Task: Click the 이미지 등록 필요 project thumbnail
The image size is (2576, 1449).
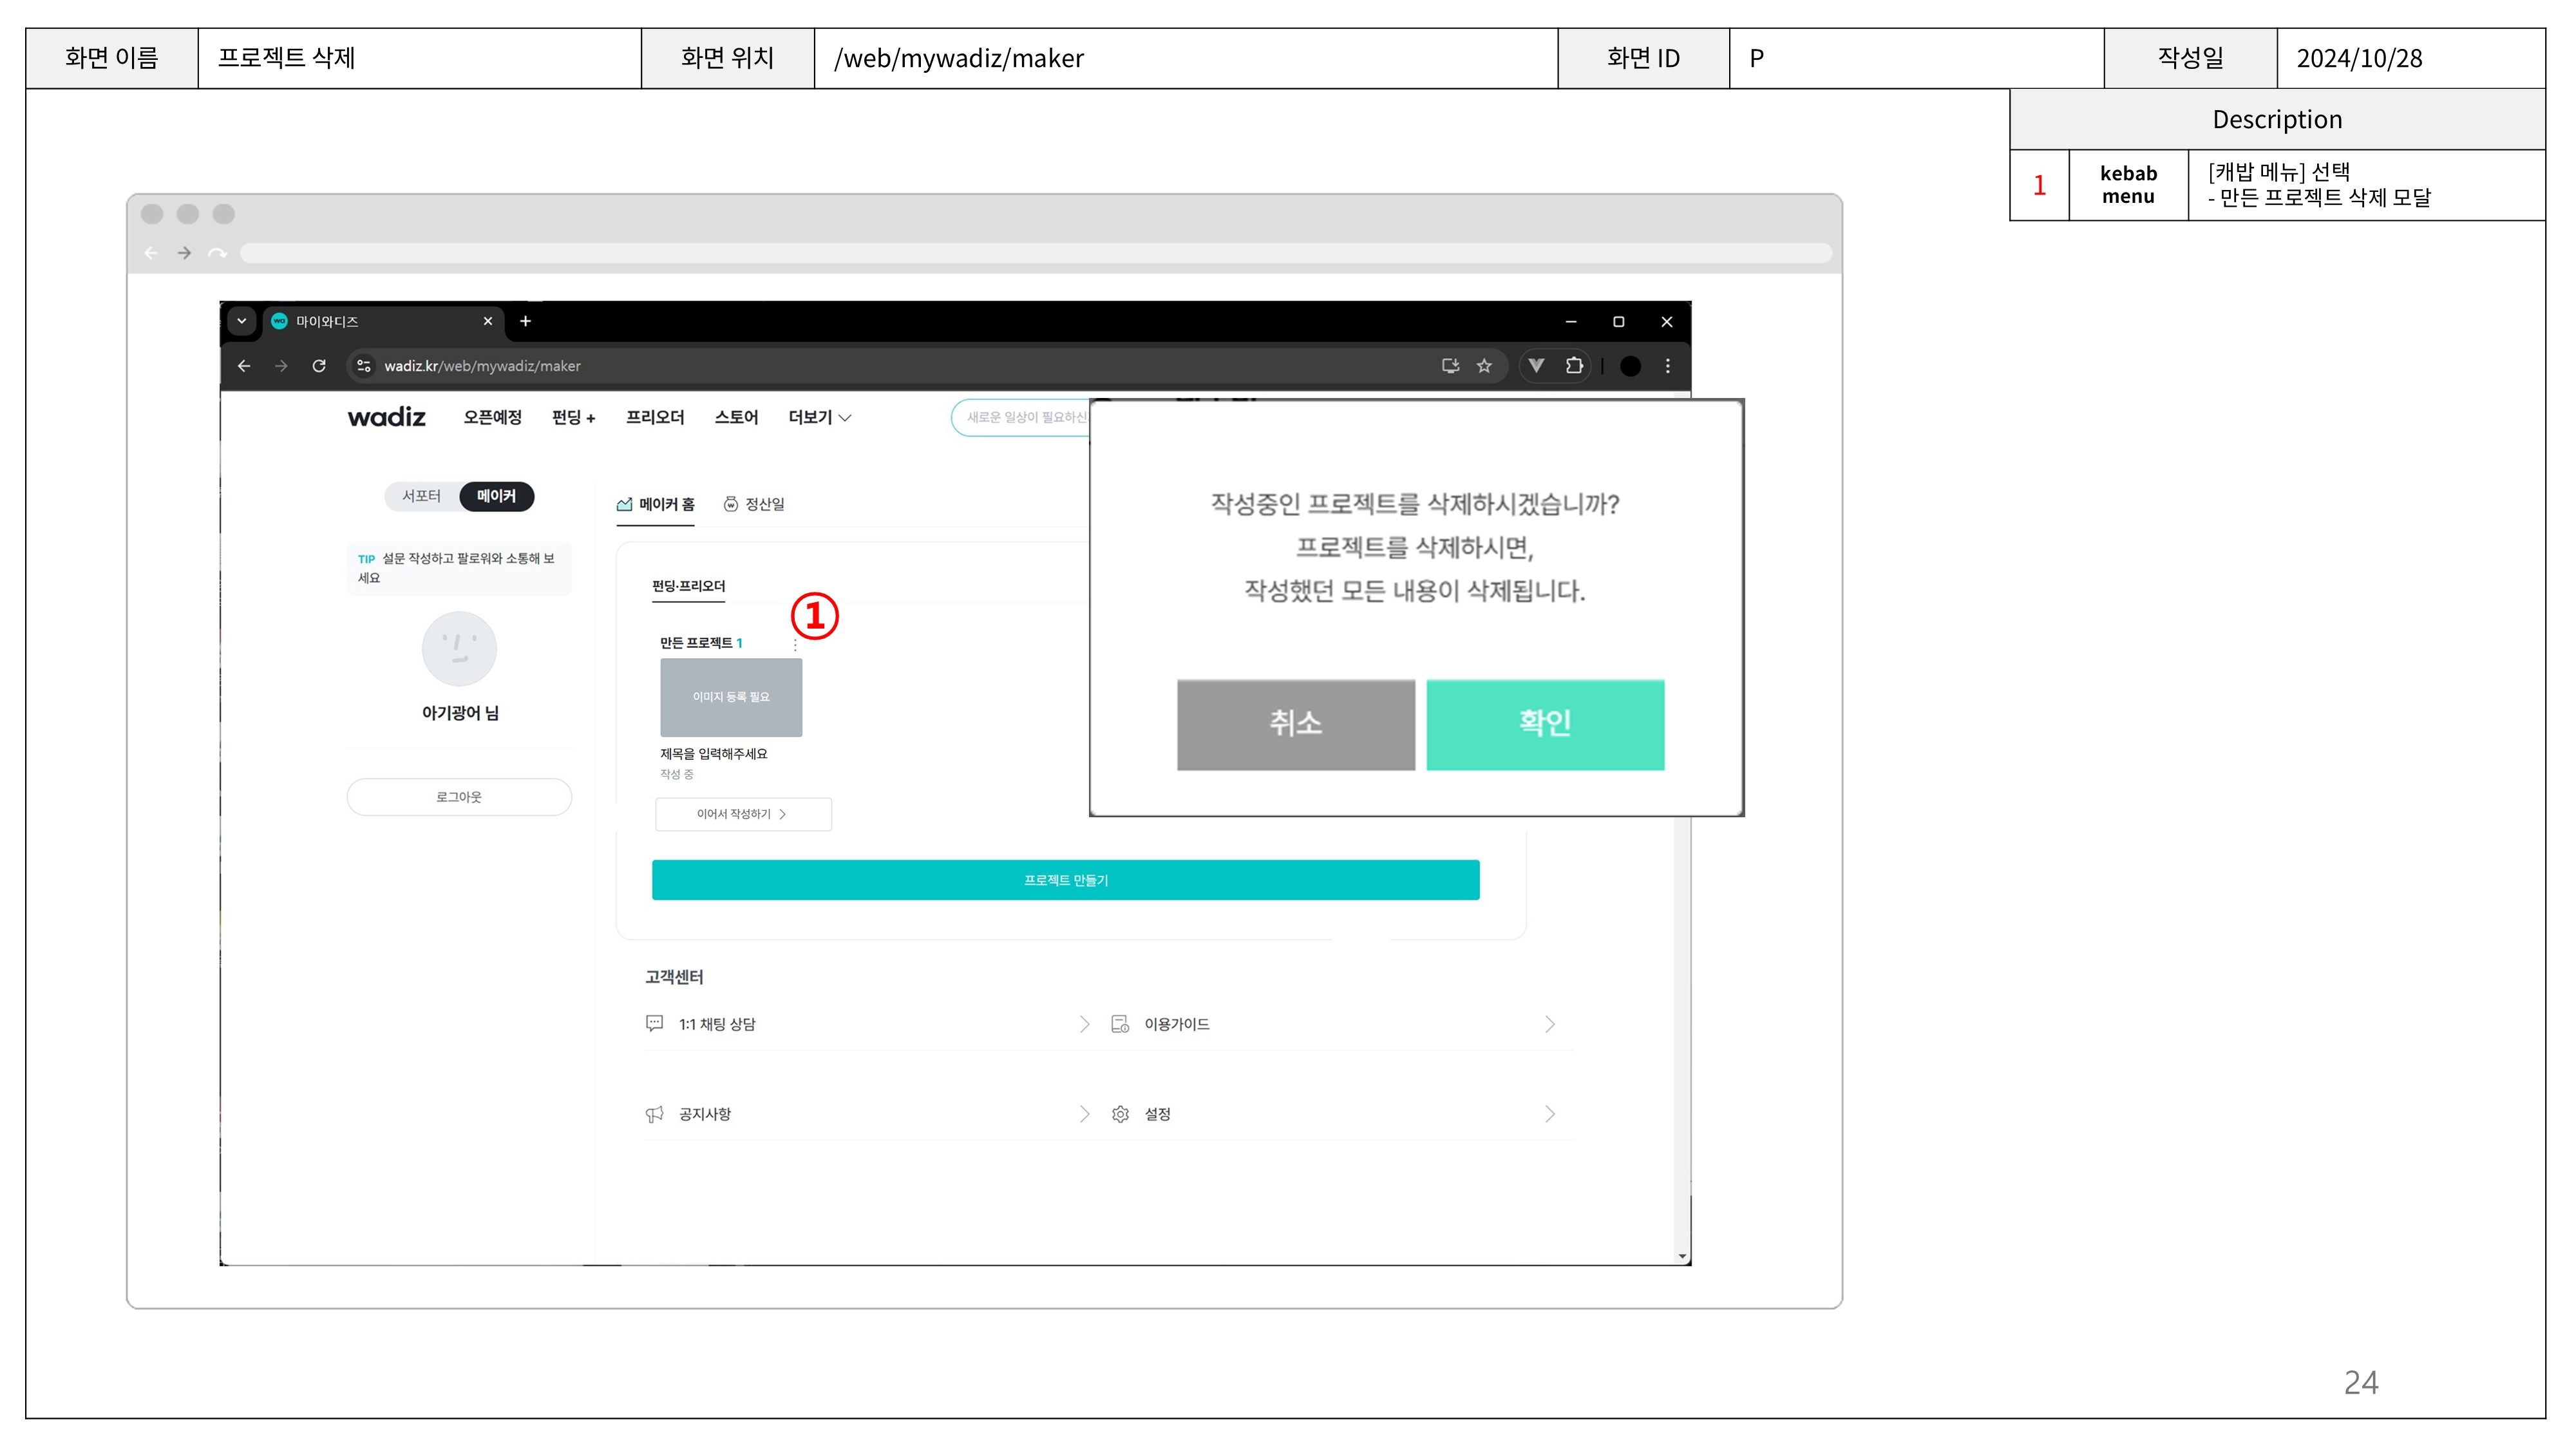Action: [731, 697]
